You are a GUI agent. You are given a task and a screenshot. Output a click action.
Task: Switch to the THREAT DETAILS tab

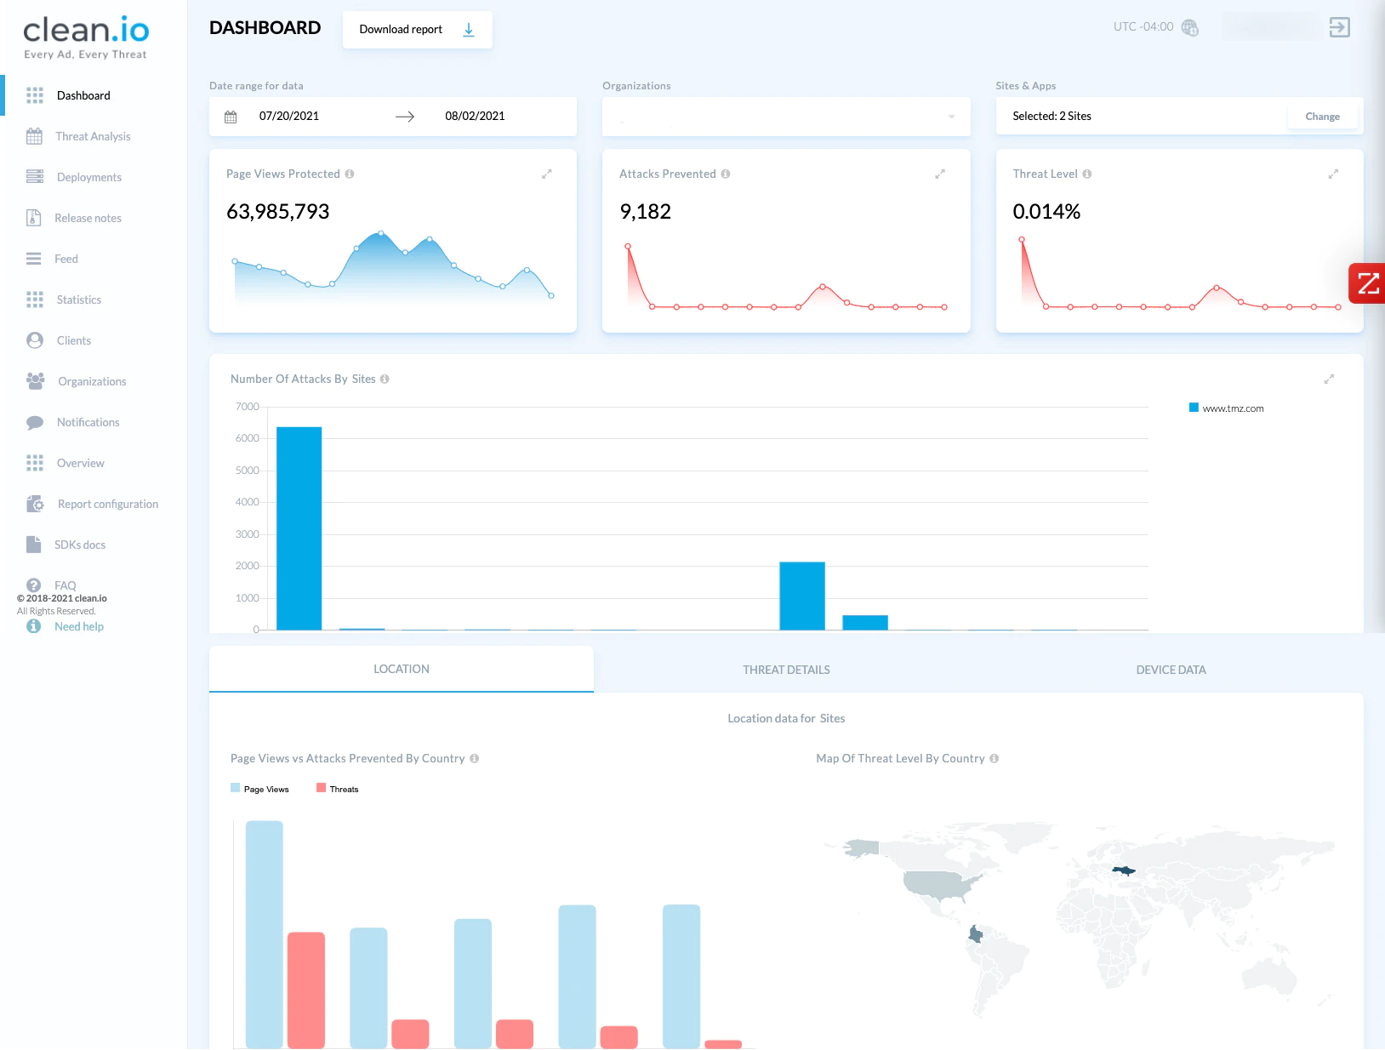click(x=786, y=670)
